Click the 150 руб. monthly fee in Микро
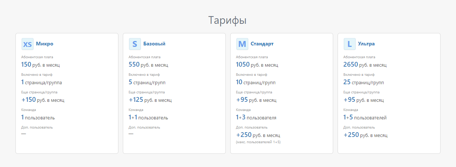The width and height of the screenshot is (456, 167). click(40, 65)
